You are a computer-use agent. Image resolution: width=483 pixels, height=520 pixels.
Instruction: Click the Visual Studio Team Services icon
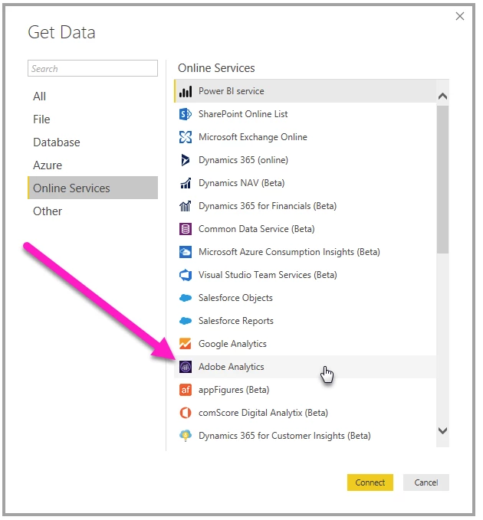(x=186, y=275)
